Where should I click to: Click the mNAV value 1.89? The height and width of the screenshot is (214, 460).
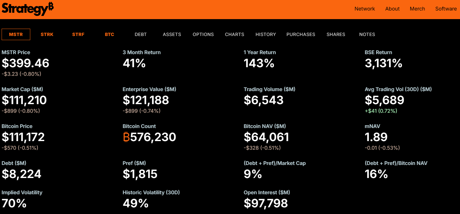coord(376,137)
